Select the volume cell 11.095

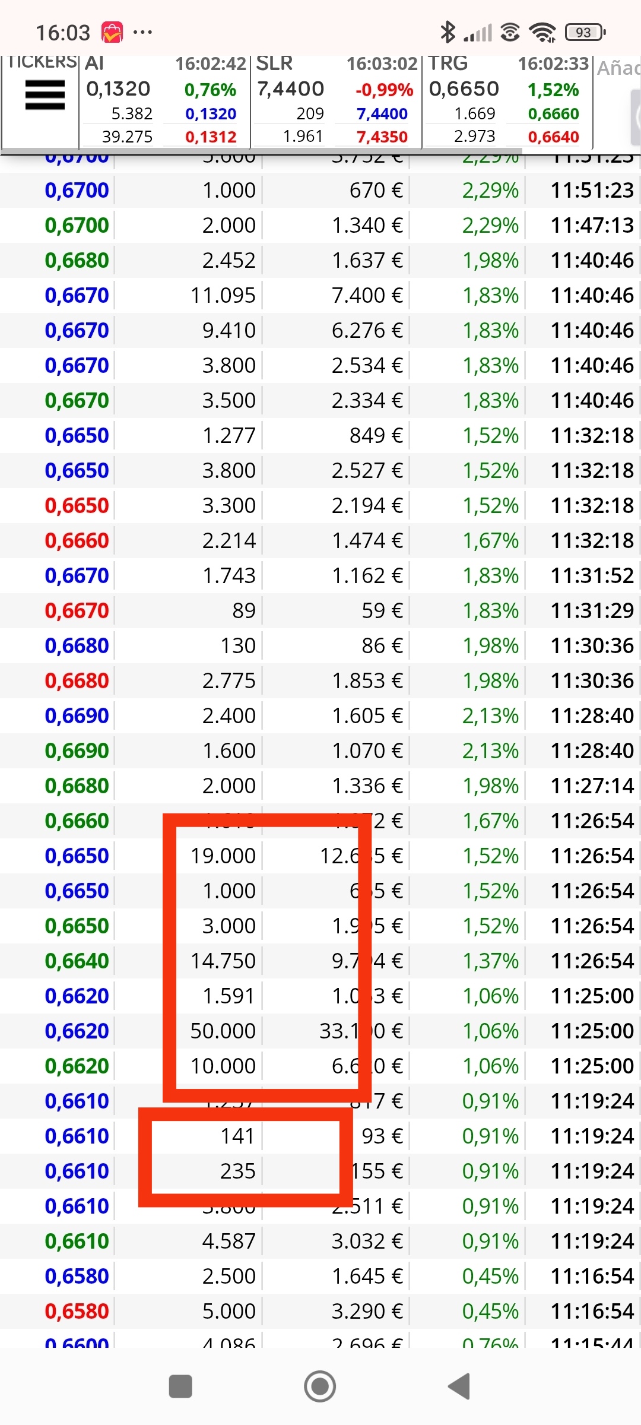(223, 296)
